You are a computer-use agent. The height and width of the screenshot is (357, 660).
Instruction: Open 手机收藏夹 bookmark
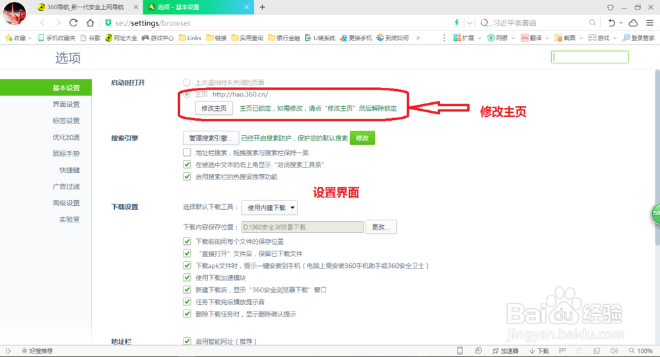56,38
